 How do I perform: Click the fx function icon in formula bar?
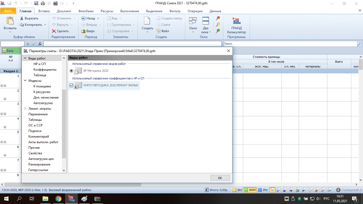(40, 44)
